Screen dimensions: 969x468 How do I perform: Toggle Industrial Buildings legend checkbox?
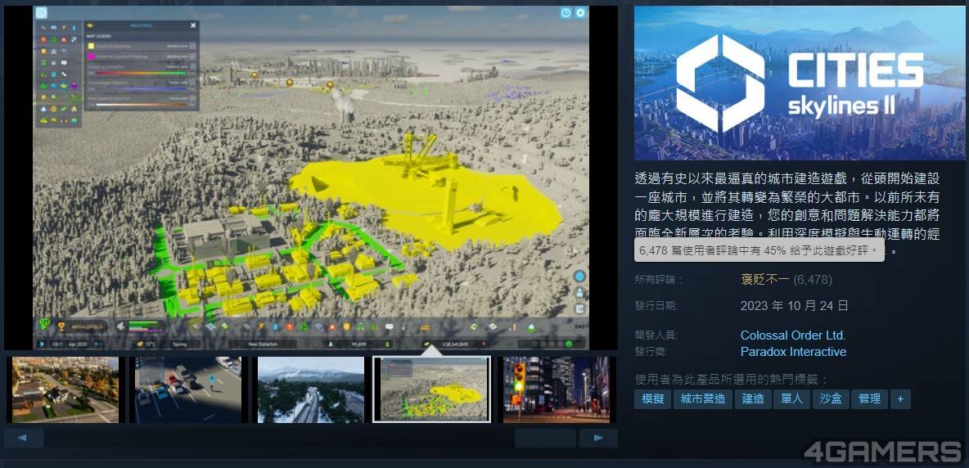click(193, 47)
